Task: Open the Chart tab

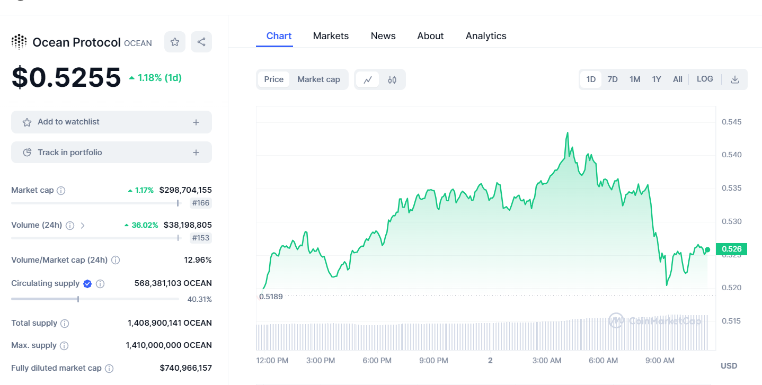Action: click(x=279, y=36)
